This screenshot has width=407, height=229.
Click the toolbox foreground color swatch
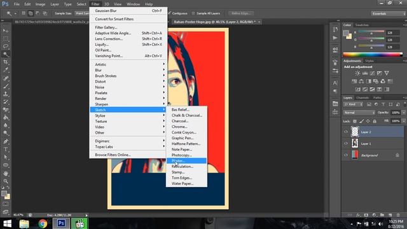tap(4, 193)
